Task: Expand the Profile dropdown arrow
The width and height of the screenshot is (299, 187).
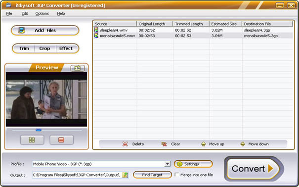Action: point(168,164)
